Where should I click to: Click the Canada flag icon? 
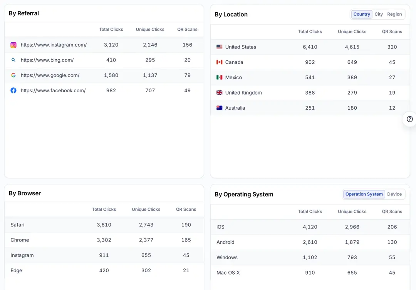pyautogui.click(x=220, y=62)
